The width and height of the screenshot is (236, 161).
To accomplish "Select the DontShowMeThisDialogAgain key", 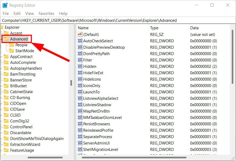I will coord(37,139).
